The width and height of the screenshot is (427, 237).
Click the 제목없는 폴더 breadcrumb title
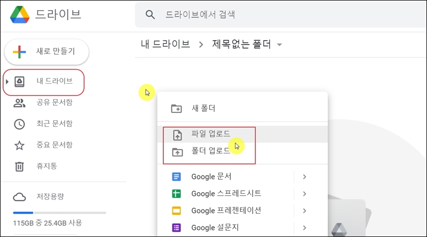tap(242, 44)
